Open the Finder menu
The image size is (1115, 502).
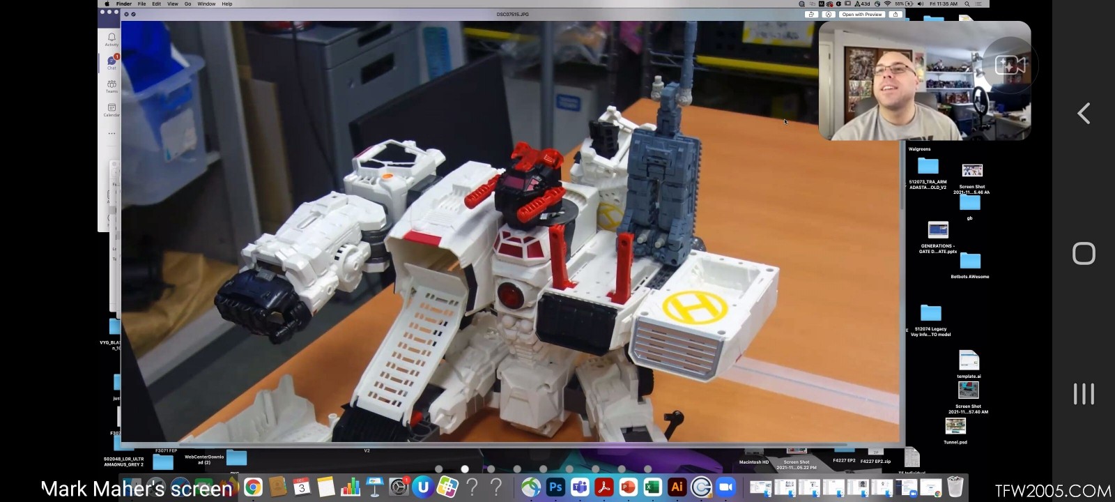tap(124, 3)
